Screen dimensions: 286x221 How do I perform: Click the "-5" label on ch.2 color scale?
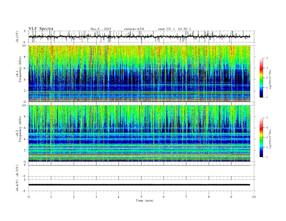click(x=266, y=138)
